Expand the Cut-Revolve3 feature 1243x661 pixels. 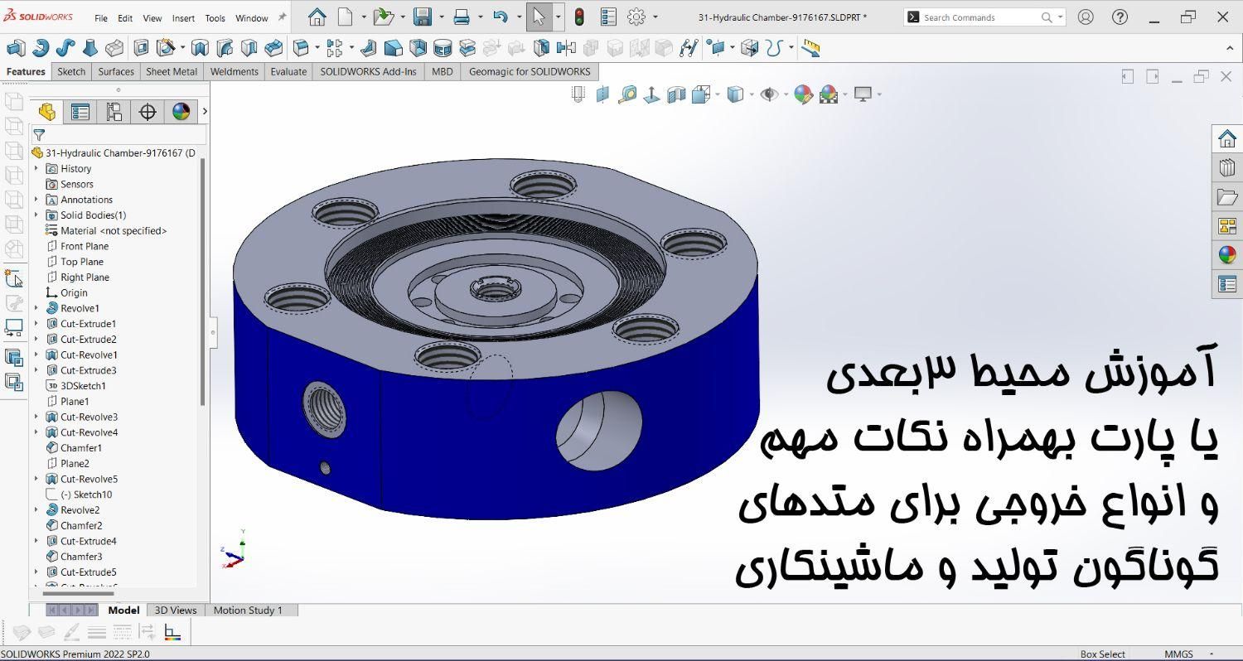coord(36,417)
